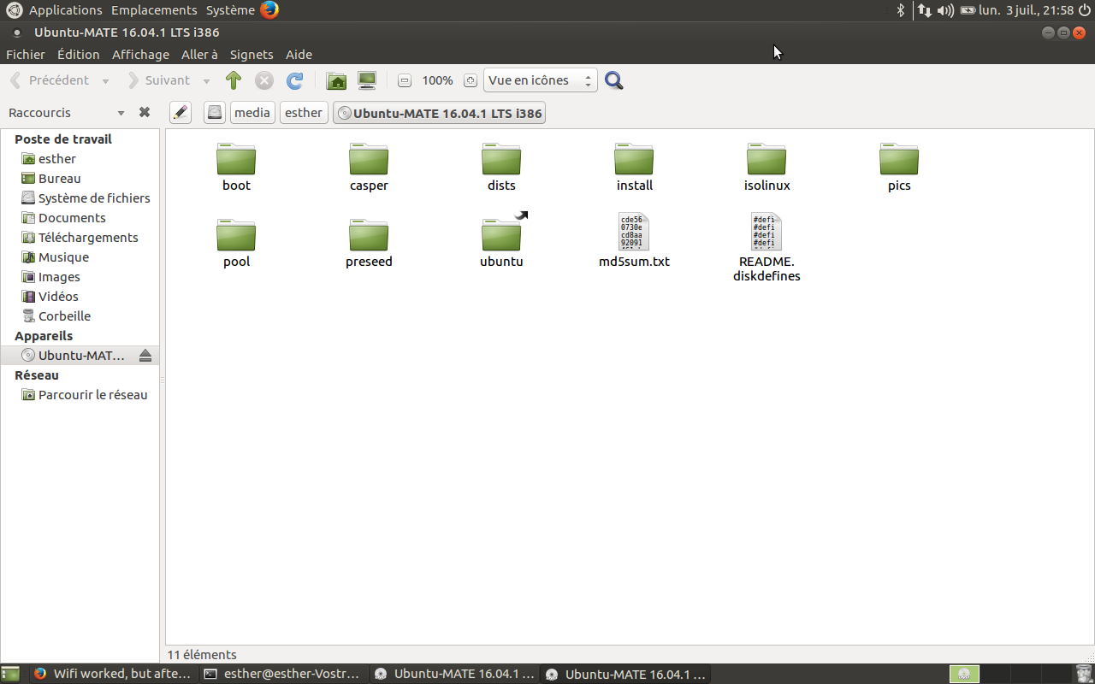Open the Fichier menu
Image resolution: width=1095 pixels, height=684 pixels.
coord(26,54)
